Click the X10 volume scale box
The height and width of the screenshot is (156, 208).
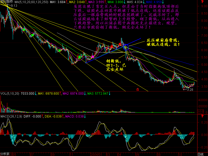(200, 111)
